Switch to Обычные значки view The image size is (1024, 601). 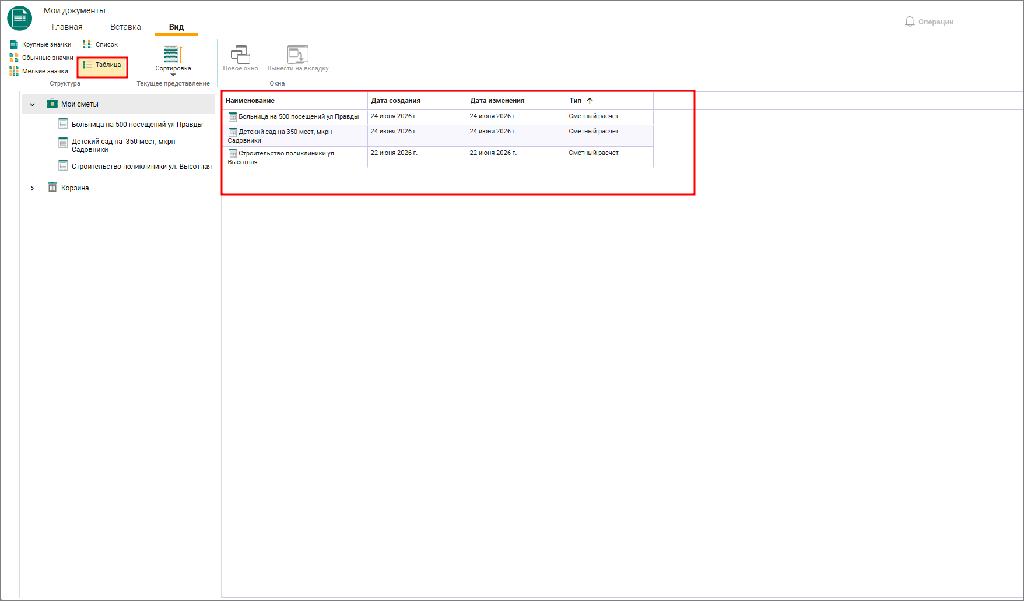pos(41,58)
